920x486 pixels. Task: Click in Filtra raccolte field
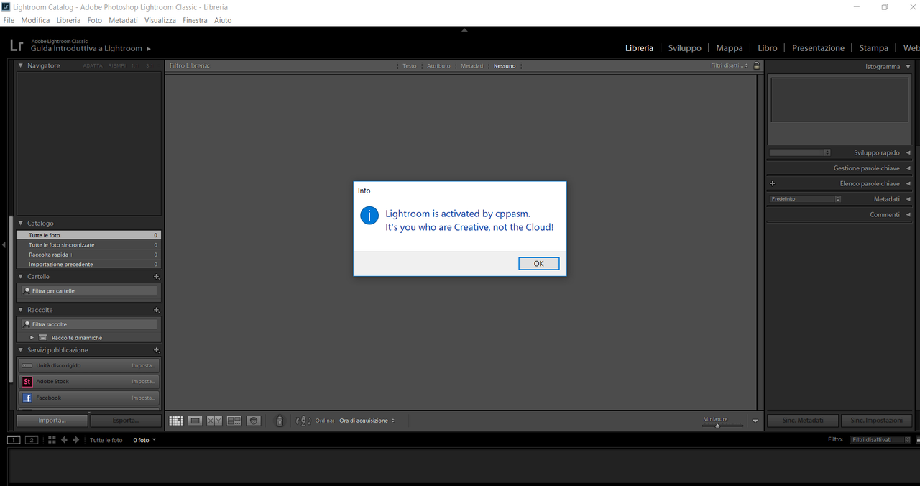pos(89,324)
